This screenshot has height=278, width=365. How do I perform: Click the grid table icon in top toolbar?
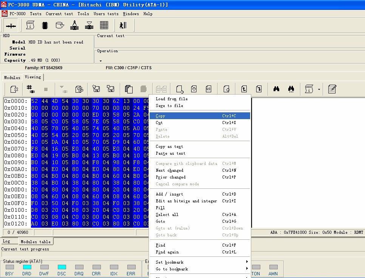(x=104, y=25)
